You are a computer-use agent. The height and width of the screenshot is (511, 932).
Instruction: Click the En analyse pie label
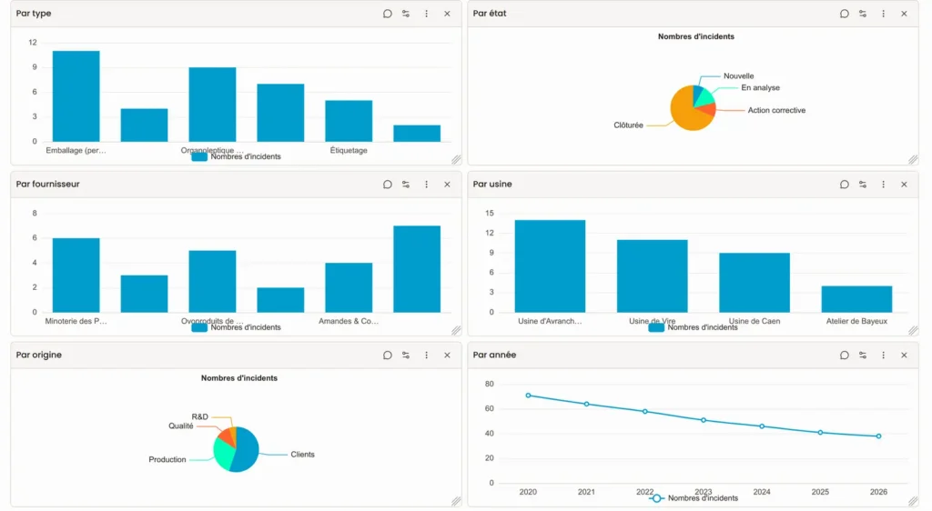760,88
